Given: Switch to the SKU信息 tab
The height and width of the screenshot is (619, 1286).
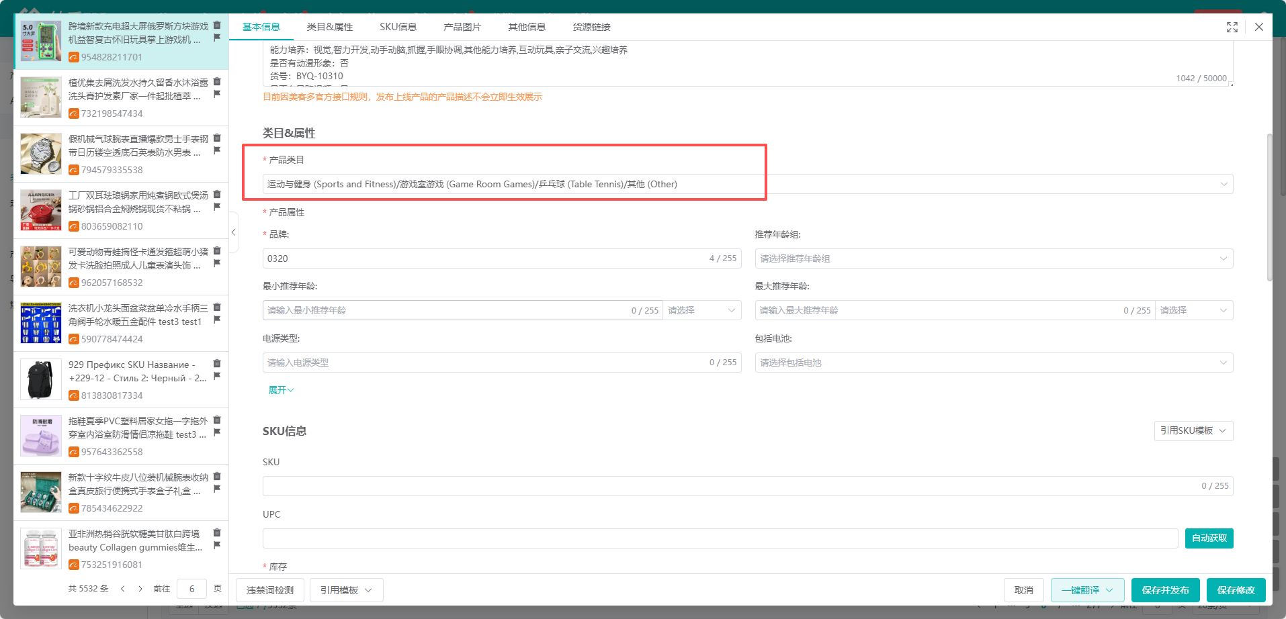Looking at the screenshot, I should (x=398, y=27).
